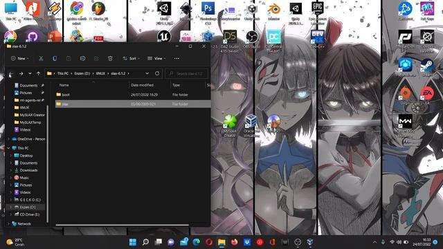Click linux breadcrumb in address bar
443x249 pixels.
point(100,73)
